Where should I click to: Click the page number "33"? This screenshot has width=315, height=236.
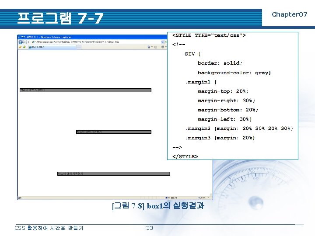150,228
